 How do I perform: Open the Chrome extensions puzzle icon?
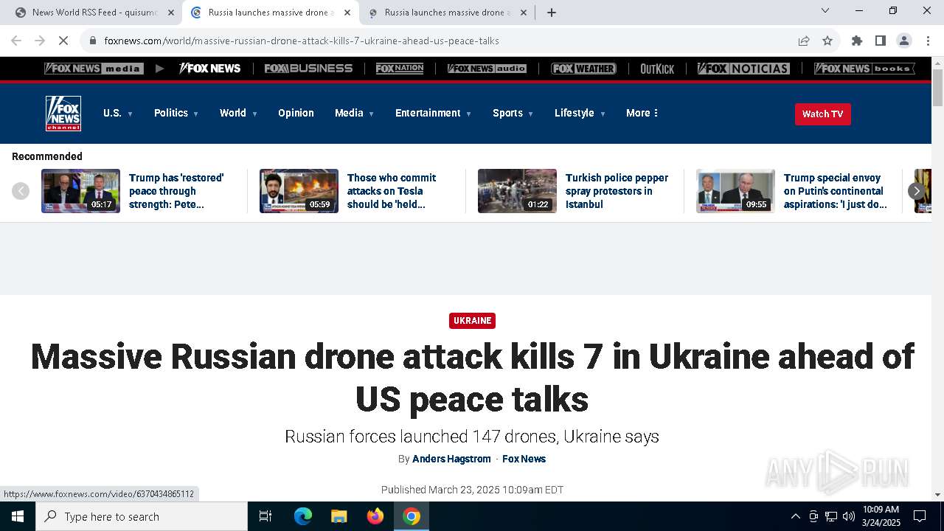pos(857,41)
